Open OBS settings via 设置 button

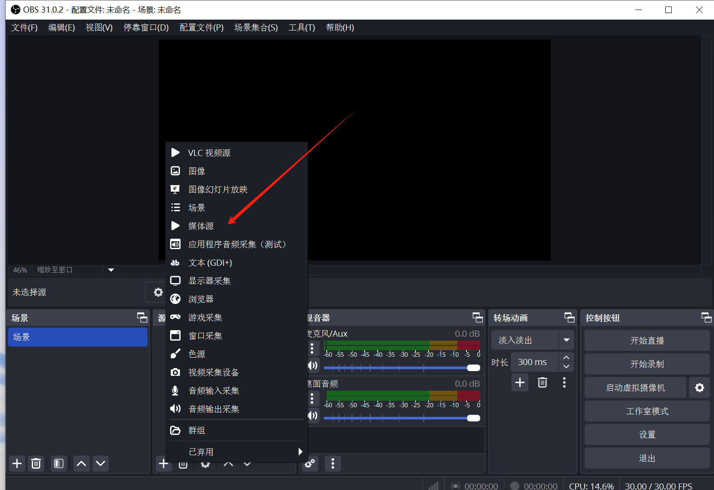click(647, 434)
